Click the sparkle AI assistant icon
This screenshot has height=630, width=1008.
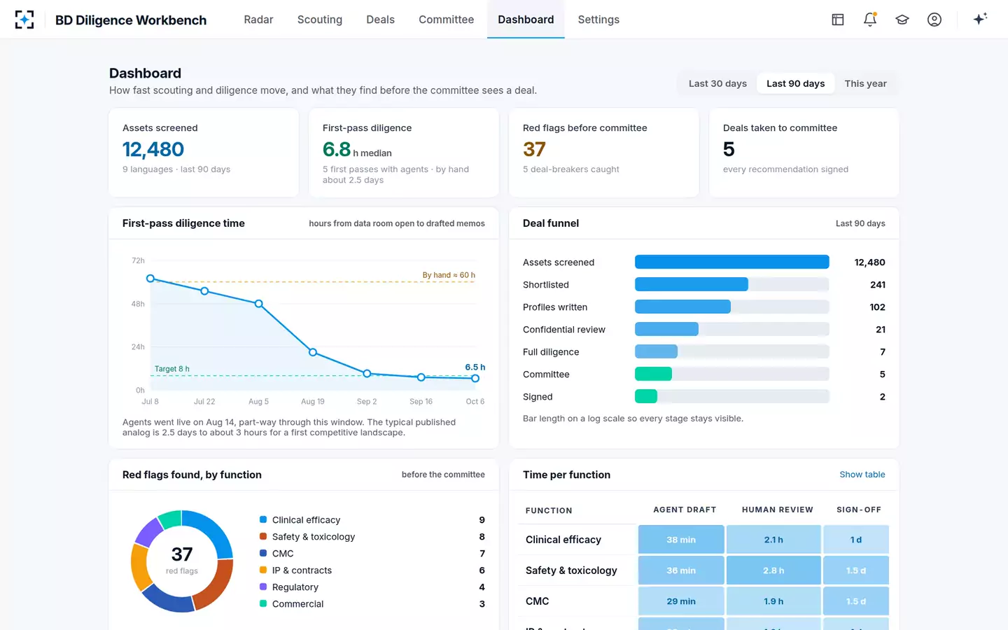[980, 20]
